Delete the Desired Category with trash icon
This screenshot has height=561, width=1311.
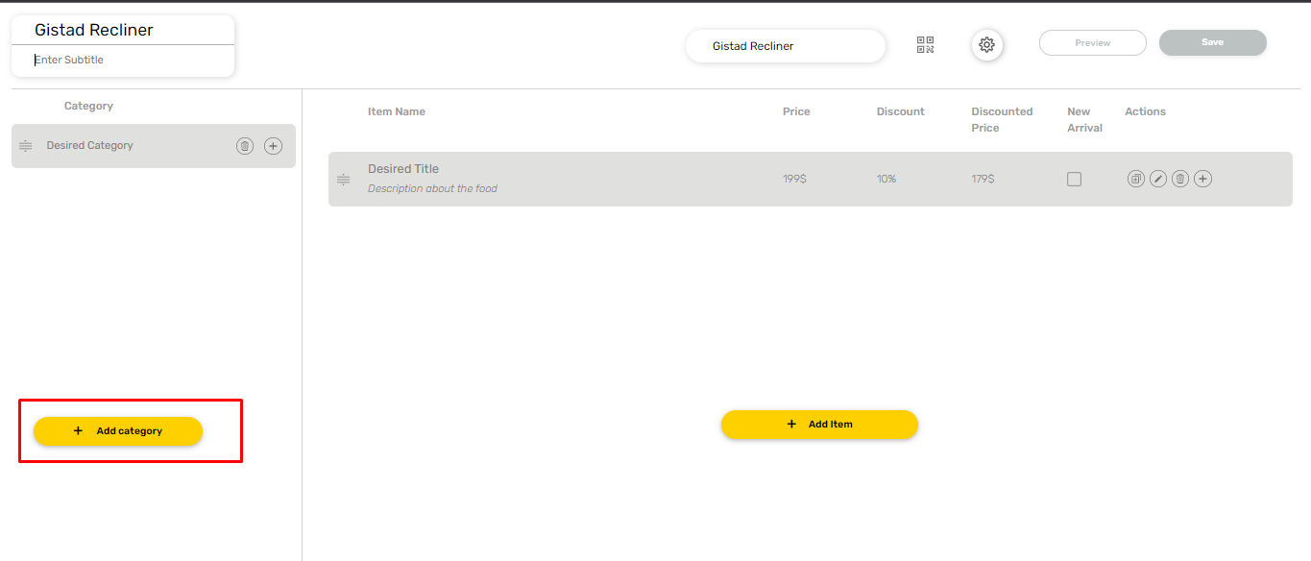[x=245, y=146]
